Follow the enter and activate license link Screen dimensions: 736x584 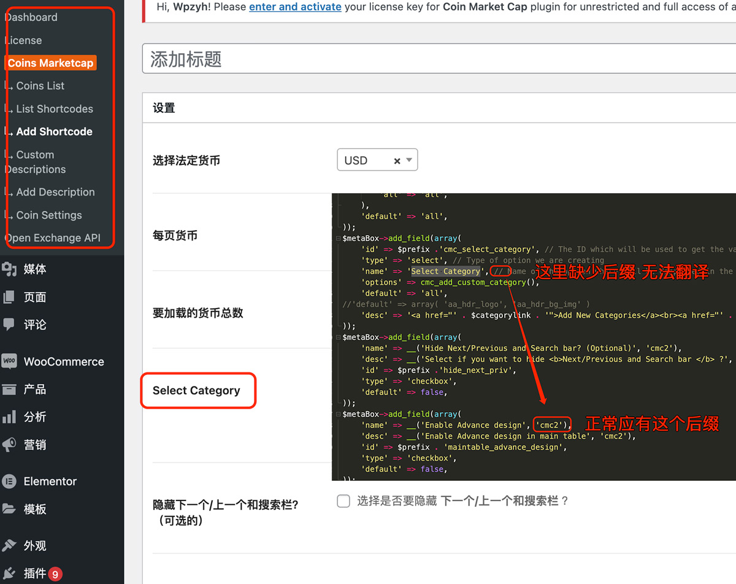pyautogui.click(x=295, y=7)
